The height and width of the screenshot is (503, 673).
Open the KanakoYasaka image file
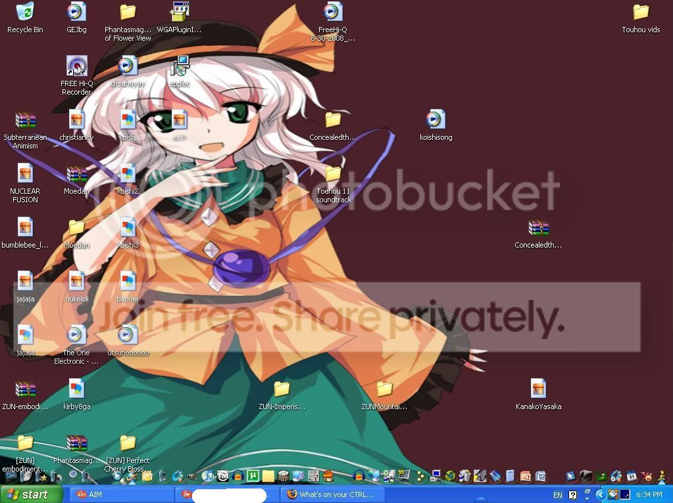[x=538, y=389]
